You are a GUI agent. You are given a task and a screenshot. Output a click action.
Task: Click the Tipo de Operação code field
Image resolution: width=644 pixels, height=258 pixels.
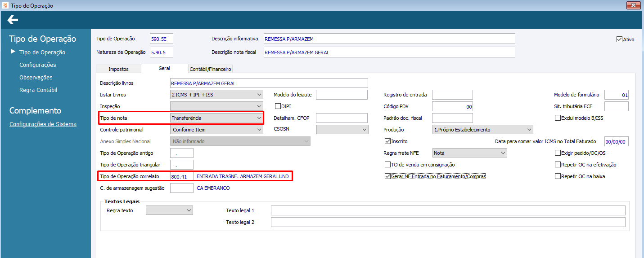(162, 39)
